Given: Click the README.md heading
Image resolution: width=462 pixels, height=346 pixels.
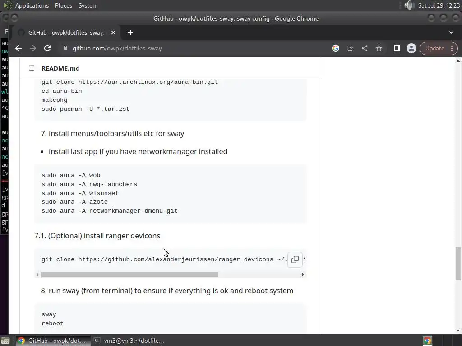Looking at the screenshot, I should click(60, 68).
